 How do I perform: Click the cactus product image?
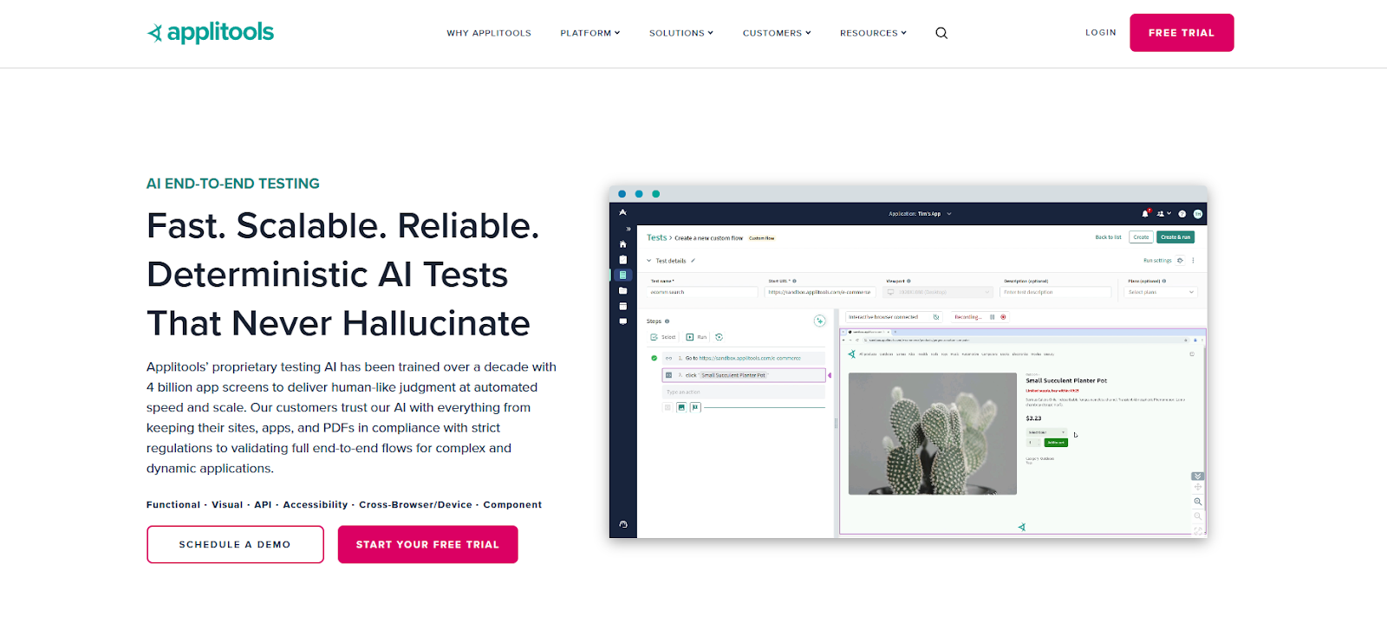(932, 433)
